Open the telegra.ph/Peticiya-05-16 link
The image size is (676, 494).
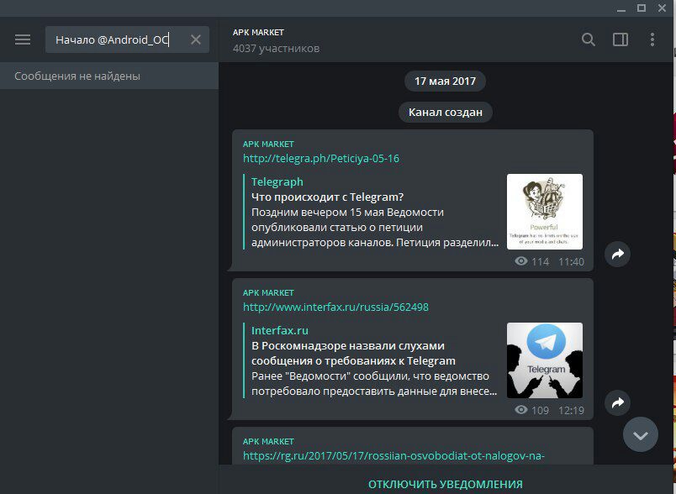pyautogui.click(x=320, y=159)
